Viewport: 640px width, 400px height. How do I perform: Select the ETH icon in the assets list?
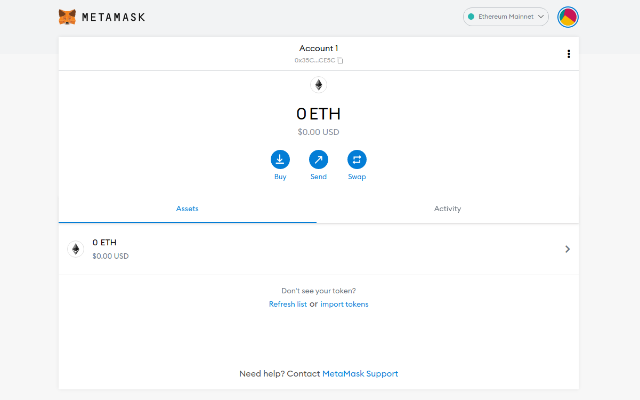point(75,249)
